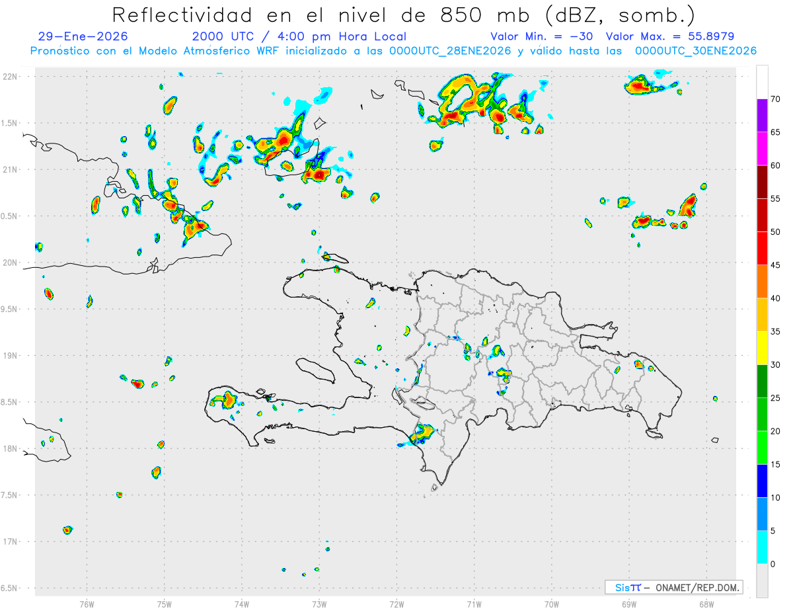
Task: Click the colorbar label '0'
Action: tap(773, 564)
